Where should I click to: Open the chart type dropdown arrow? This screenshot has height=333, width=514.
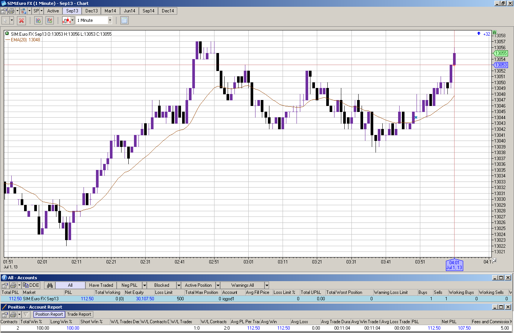72,20
